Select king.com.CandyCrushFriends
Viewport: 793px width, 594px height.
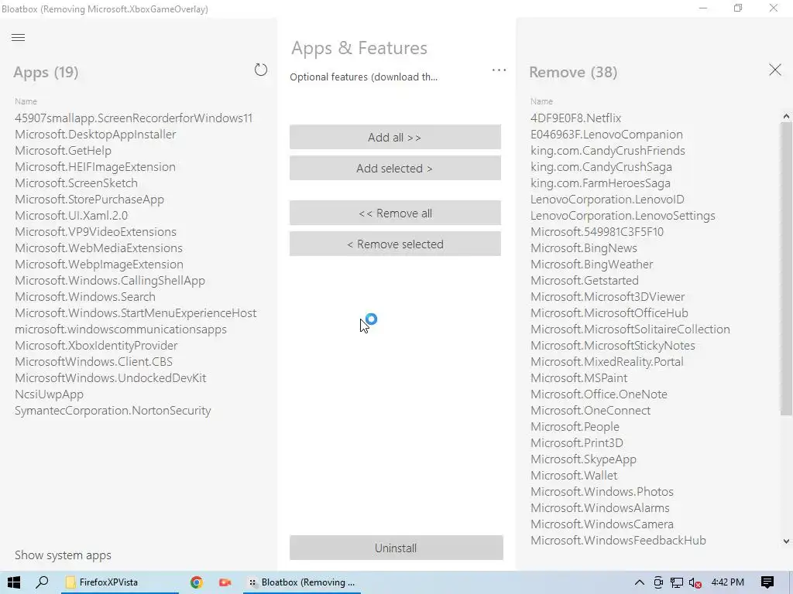point(607,151)
